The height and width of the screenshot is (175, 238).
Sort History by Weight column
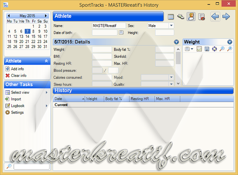coord(94,99)
